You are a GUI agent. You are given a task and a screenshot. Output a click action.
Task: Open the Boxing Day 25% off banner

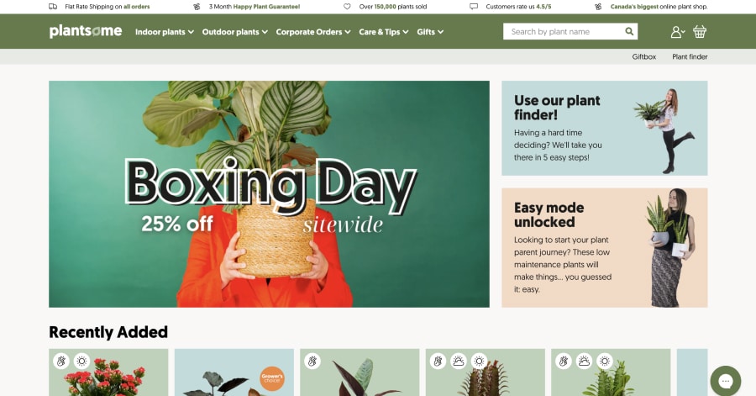pos(269,194)
